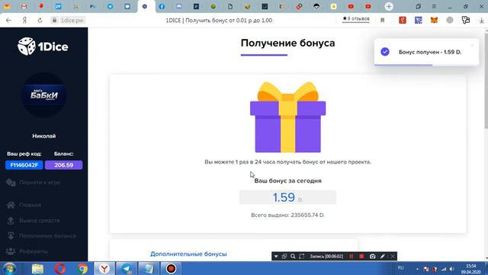Switch to the Telegram browser tab

110,7
